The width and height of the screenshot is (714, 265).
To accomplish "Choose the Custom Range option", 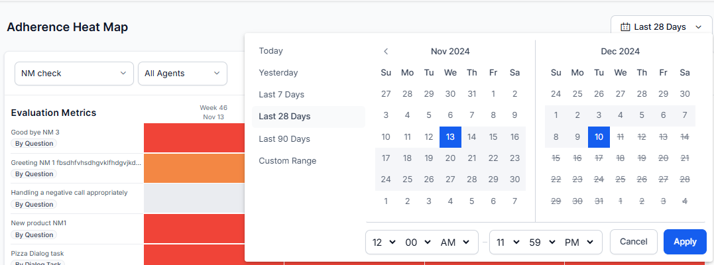I will pos(288,161).
